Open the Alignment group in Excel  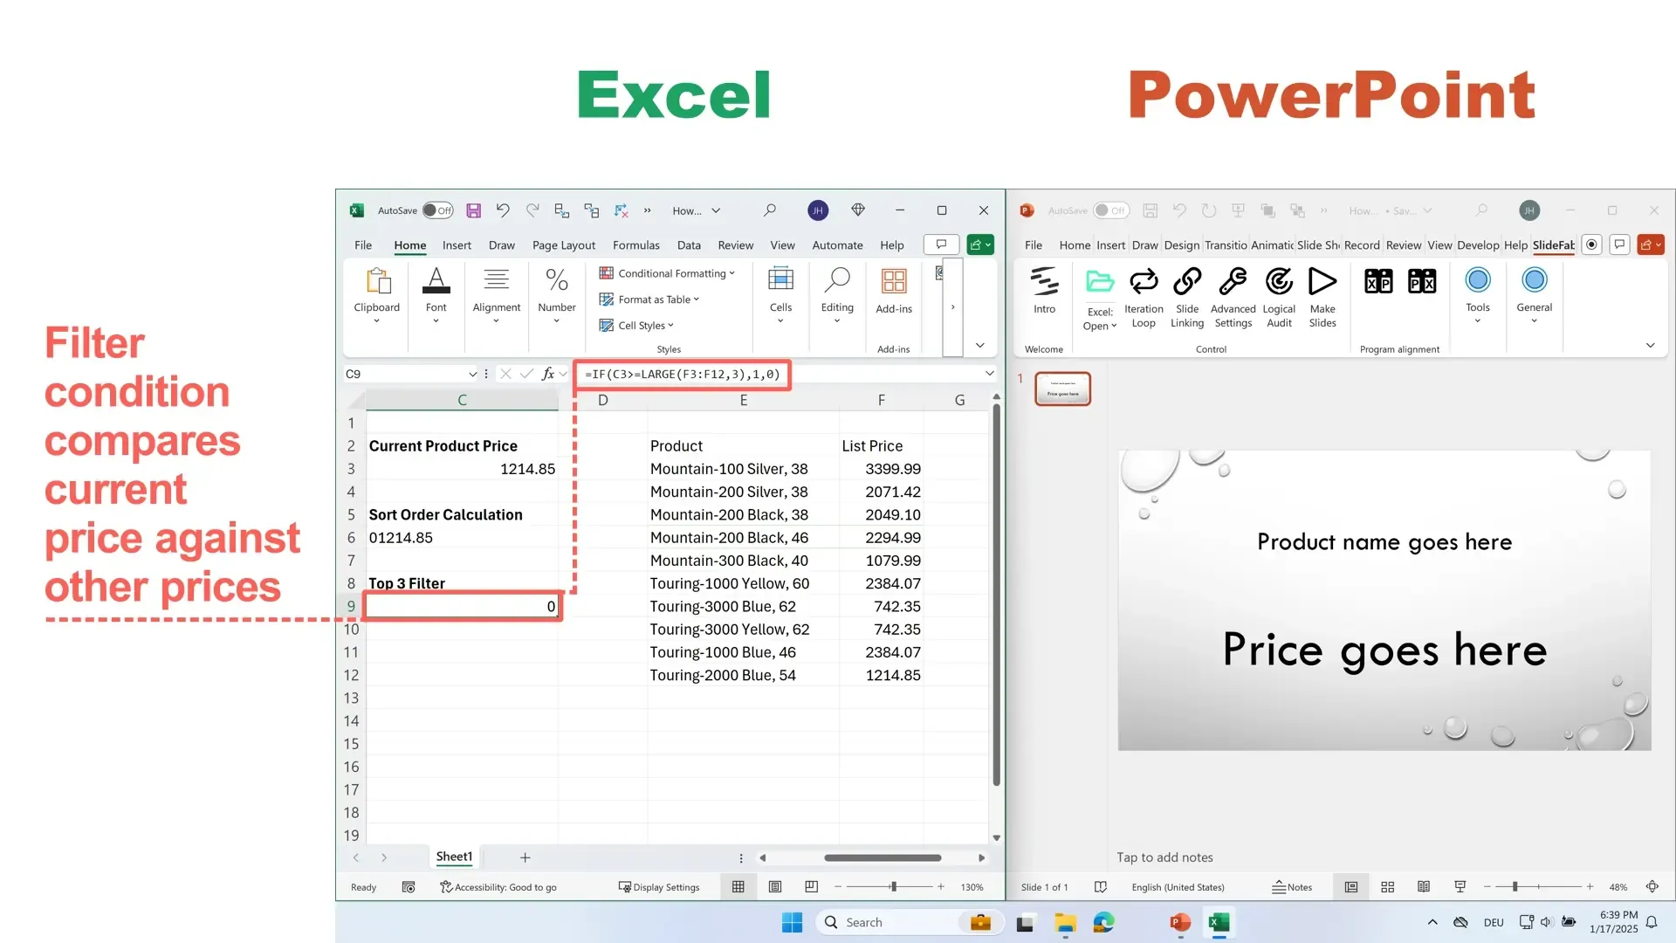496,295
